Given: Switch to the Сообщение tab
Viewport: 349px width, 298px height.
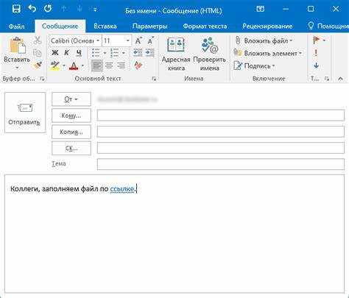Looking at the screenshot, I should (x=60, y=26).
